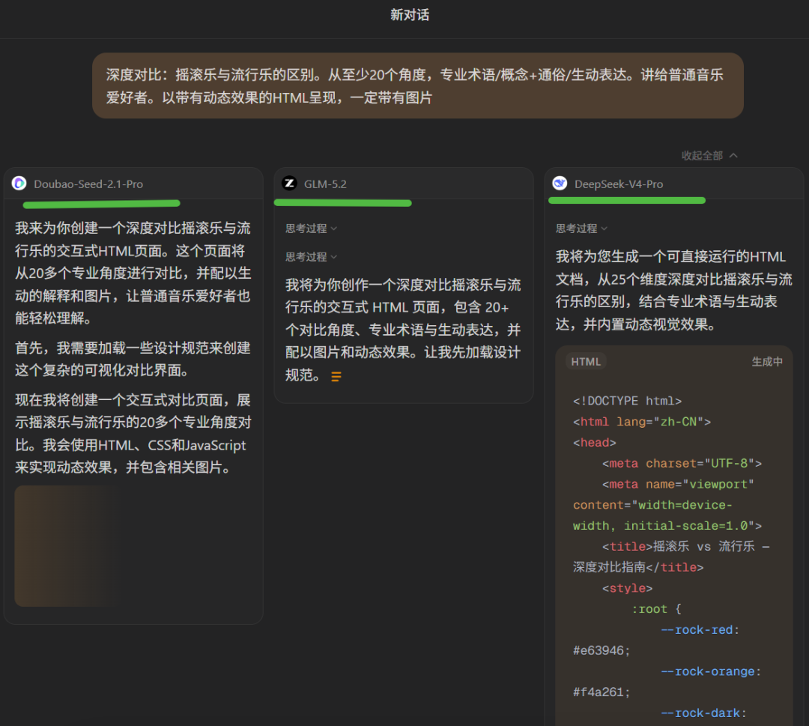The width and height of the screenshot is (809, 726).
Task: Click the DeepSeek-V4-Pro whale icon
Action: click(x=560, y=183)
